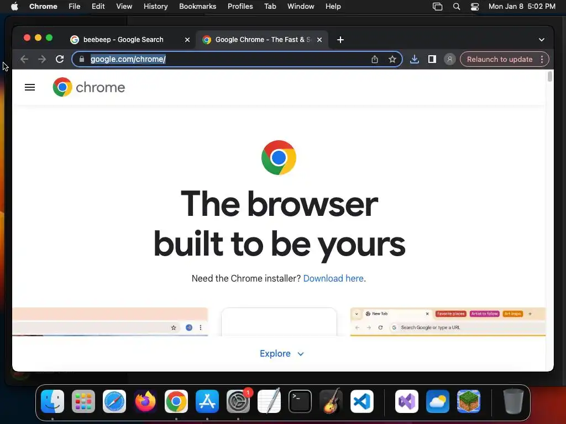
Task: Open the History menu
Action: click(x=155, y=7)
